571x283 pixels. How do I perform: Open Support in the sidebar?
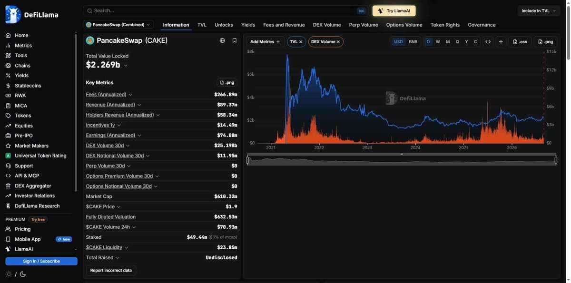[24, 166]
